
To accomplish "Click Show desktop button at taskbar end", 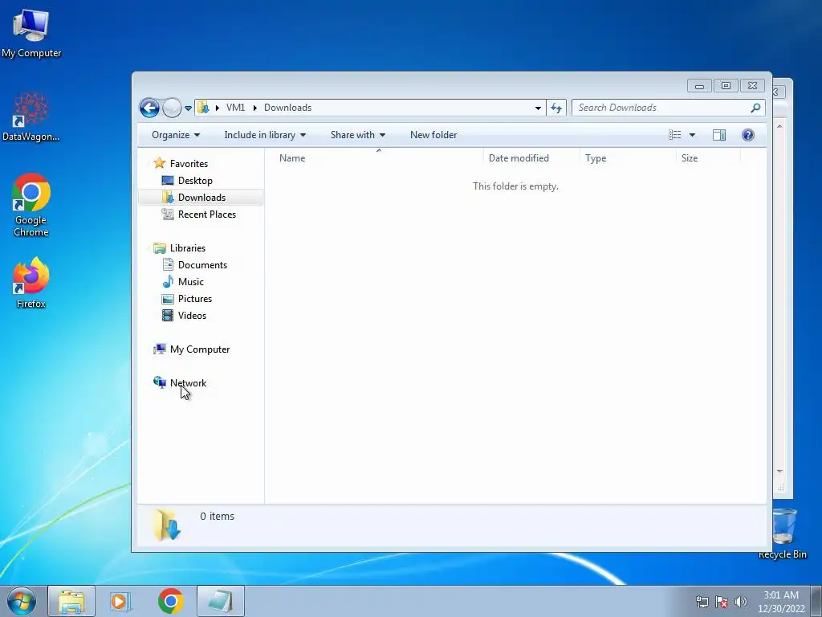I will click(x=816, y=601).
